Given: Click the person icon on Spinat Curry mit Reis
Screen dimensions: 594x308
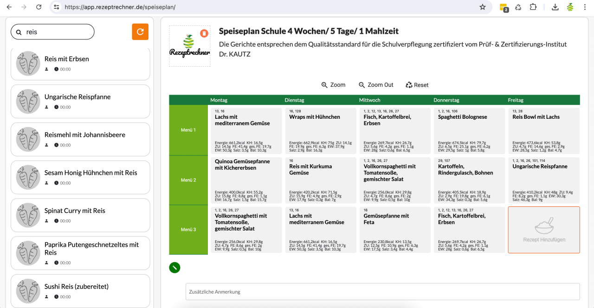Looking at the screenshot, I should pos(46,221).
